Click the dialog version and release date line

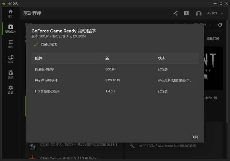tap(59, 36)
